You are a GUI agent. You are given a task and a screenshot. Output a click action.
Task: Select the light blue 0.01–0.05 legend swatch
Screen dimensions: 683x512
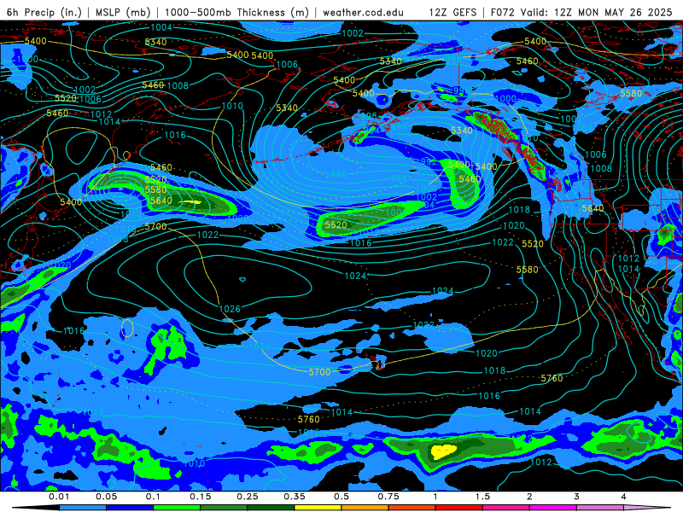[83, 508]
